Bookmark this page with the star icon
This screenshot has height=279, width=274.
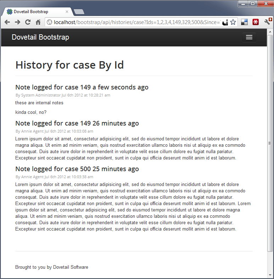pos(233,22)
